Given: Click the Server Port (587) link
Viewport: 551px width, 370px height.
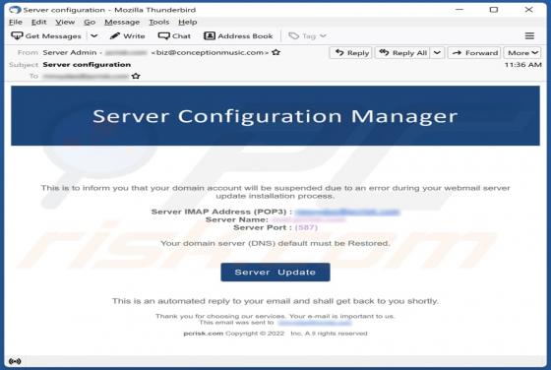Looking at the screenshot, I should (306, 227).
